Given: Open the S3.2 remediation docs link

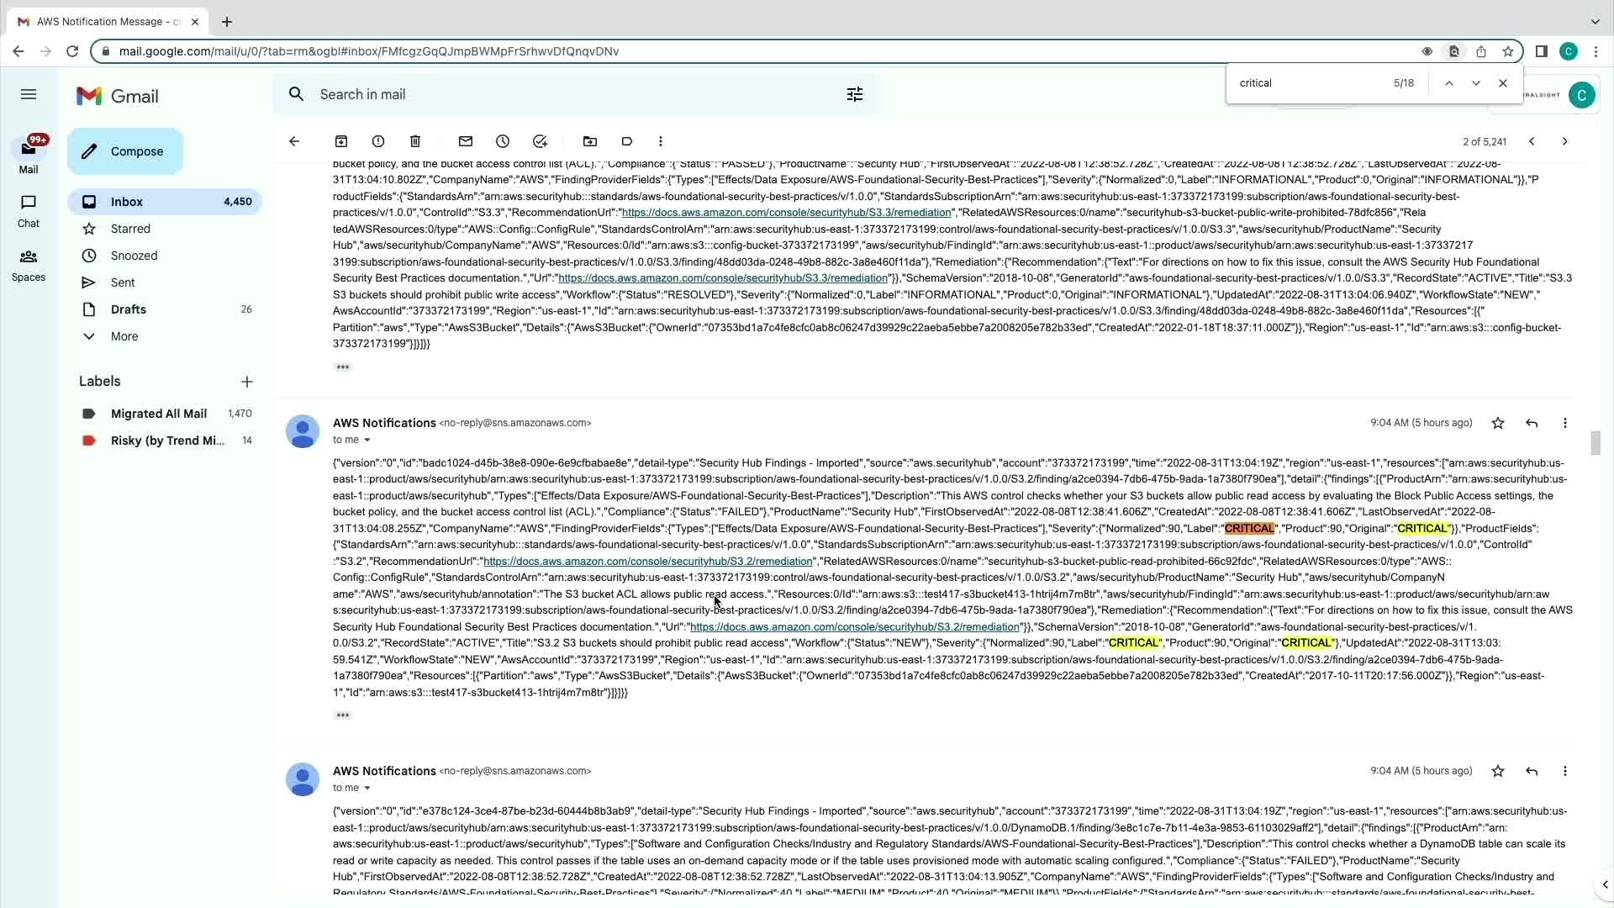Looking at the screenshot, I should [647, 562].
